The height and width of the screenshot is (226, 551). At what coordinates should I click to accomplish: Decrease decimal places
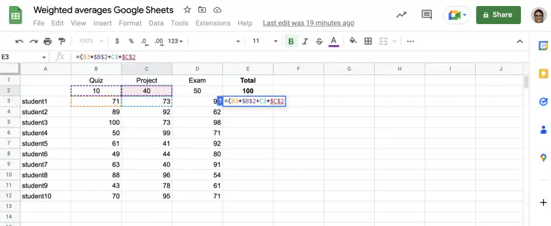click(x=144, y=41)
